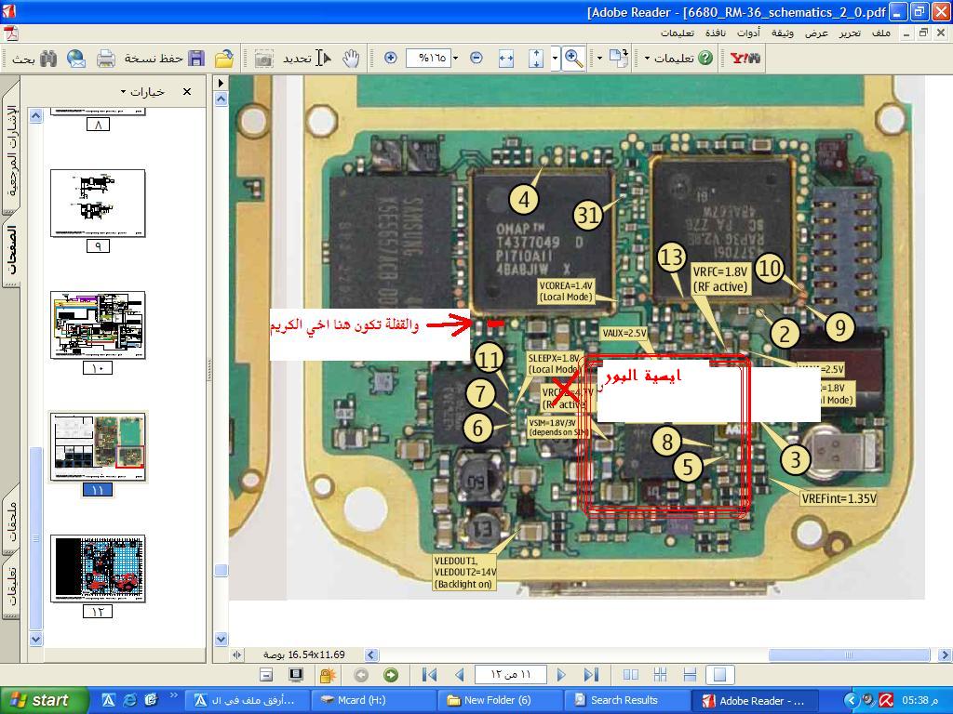The image size is (953, 714).
Task: Switch to the الصفحات (Pages) side tab
Action: pyautogui.click(x=11, y=249)
